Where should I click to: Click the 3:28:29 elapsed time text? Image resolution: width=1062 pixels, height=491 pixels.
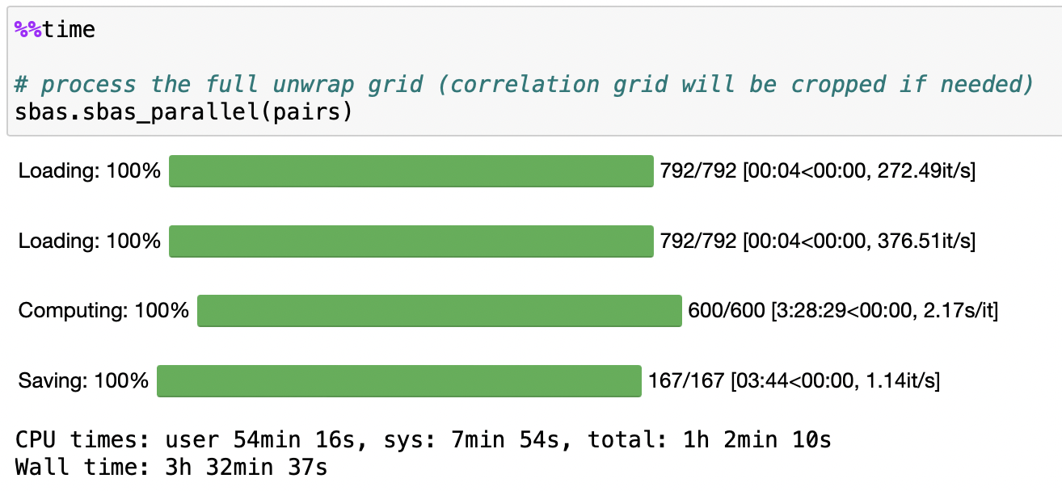point(810,310)
